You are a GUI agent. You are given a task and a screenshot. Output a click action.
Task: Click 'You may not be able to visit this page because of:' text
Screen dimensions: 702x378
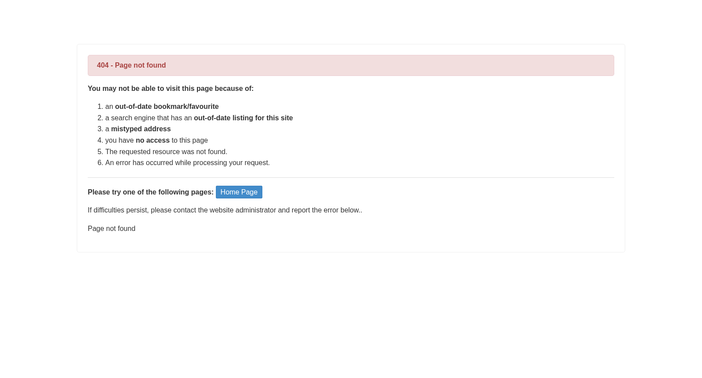171,89
